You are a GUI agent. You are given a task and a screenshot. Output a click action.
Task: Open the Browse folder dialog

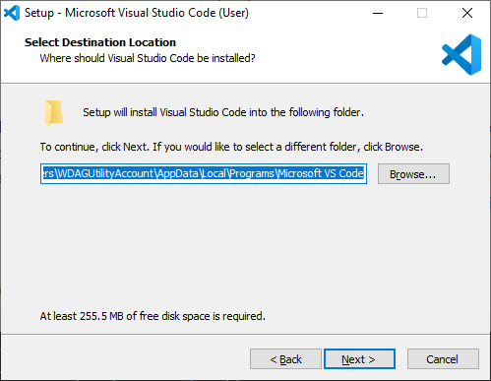(413, 174)
